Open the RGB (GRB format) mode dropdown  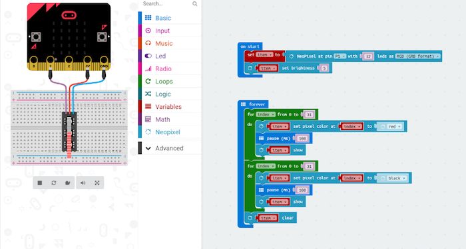pyautogui.click(x=417, y=56)
